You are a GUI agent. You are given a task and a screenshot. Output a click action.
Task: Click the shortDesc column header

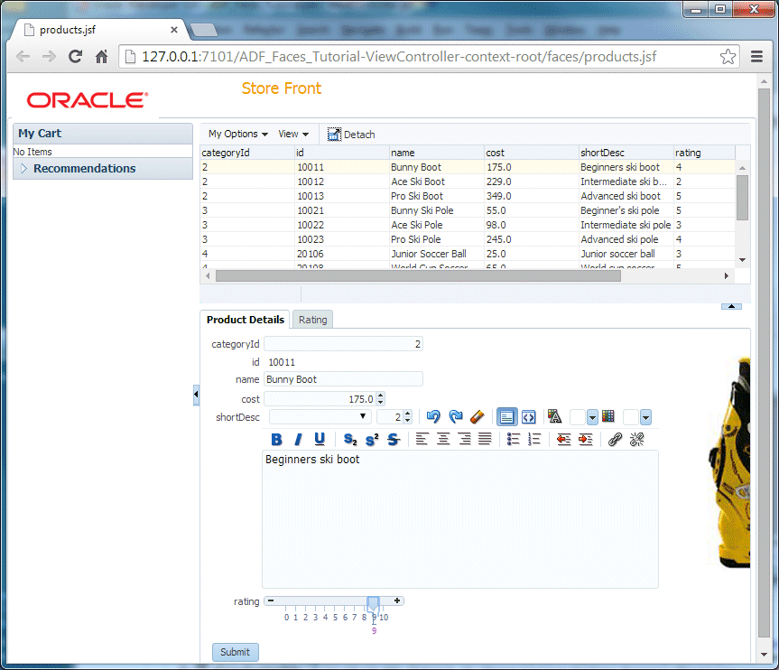pos(626,153)
